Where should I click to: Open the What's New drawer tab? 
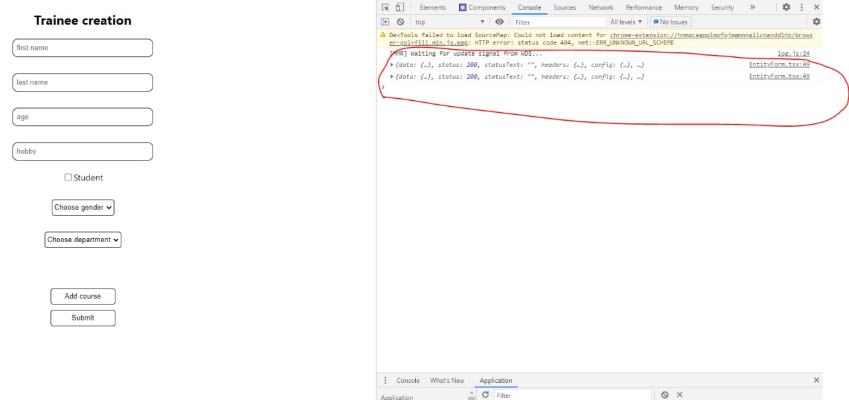pyautogui.click(x=447, y=380)
